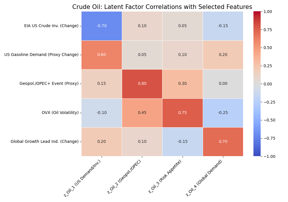
Task: Click the dark blue bottom of the colorbar
Action: pyautogui.click(x=257, y=154)
